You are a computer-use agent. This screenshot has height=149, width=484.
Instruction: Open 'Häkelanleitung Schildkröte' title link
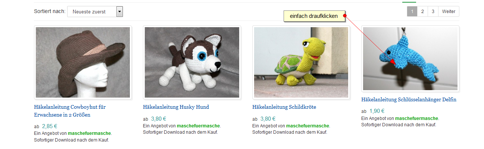(x=284, y=107)
